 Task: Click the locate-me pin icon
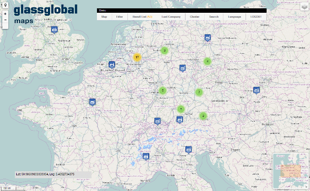point(5,5)
